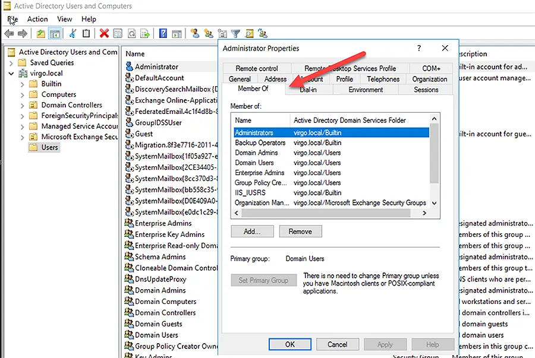535x358 pixels.
Task: Click the Add... button
Action: tap(252, 232)
